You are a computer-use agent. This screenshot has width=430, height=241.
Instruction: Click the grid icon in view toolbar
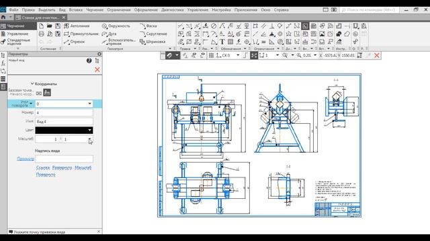click(x=211, y=56)
